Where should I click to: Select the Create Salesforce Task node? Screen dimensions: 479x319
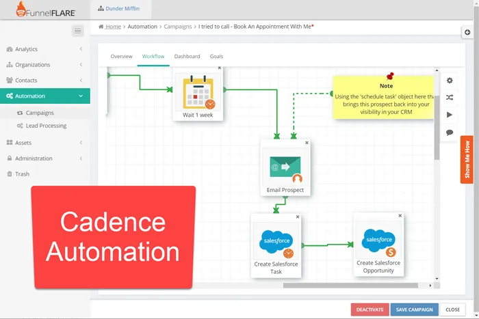point(276,246)
